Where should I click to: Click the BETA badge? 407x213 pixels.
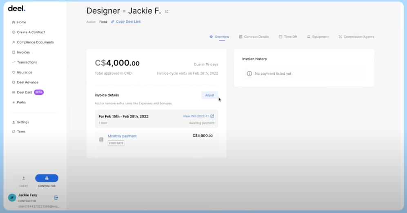(x=39, y=92)
